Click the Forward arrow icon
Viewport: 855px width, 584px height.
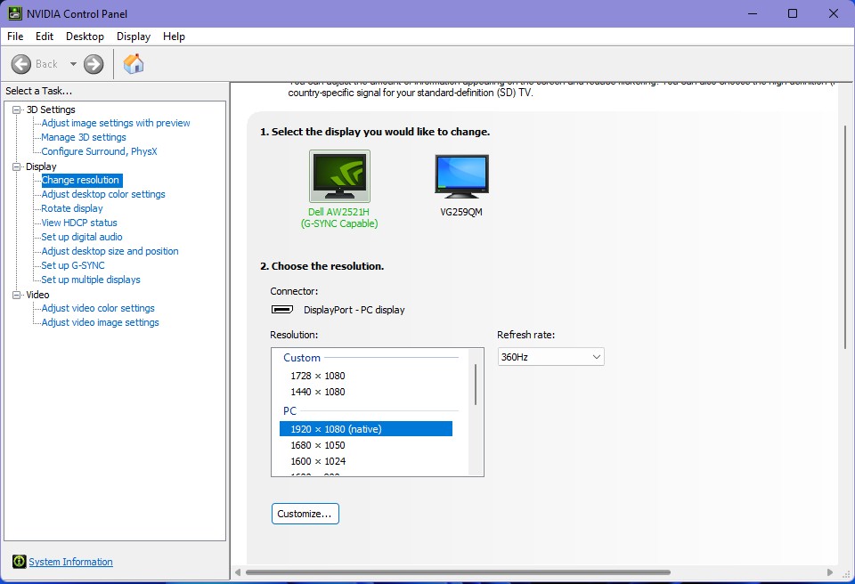click(94, 64)
